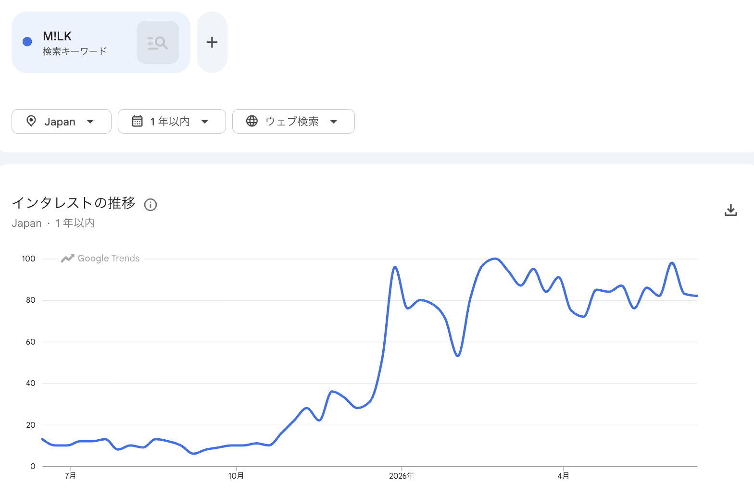Click the 2026年 x-axis label

point(402,476)
